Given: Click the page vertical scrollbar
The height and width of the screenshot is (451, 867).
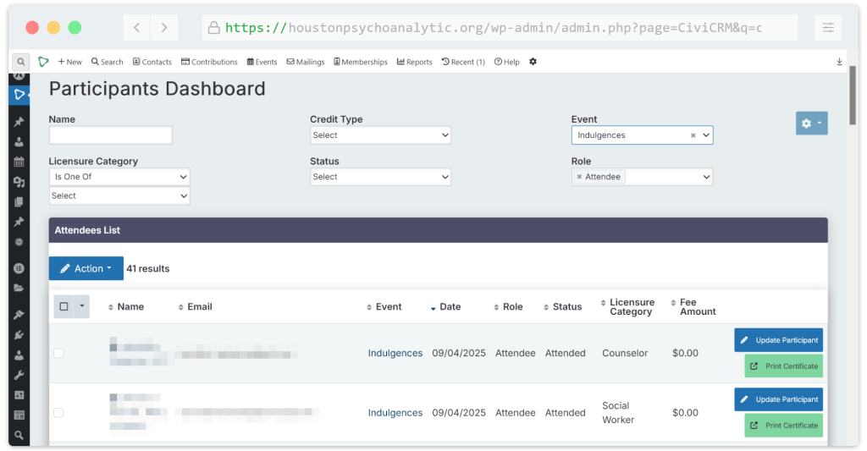Looking at the screenshot, I should [x=853, y=96].
